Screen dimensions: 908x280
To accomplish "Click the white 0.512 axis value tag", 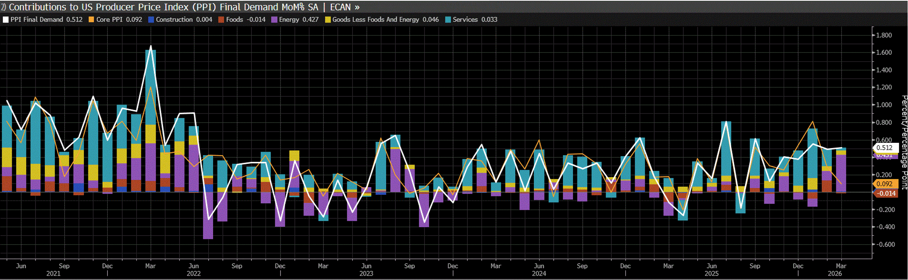I will tap(885, 148).
